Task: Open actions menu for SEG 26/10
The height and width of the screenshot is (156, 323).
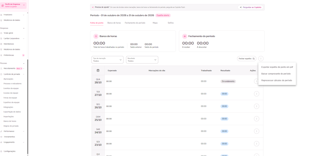Action: pos(257,106)
